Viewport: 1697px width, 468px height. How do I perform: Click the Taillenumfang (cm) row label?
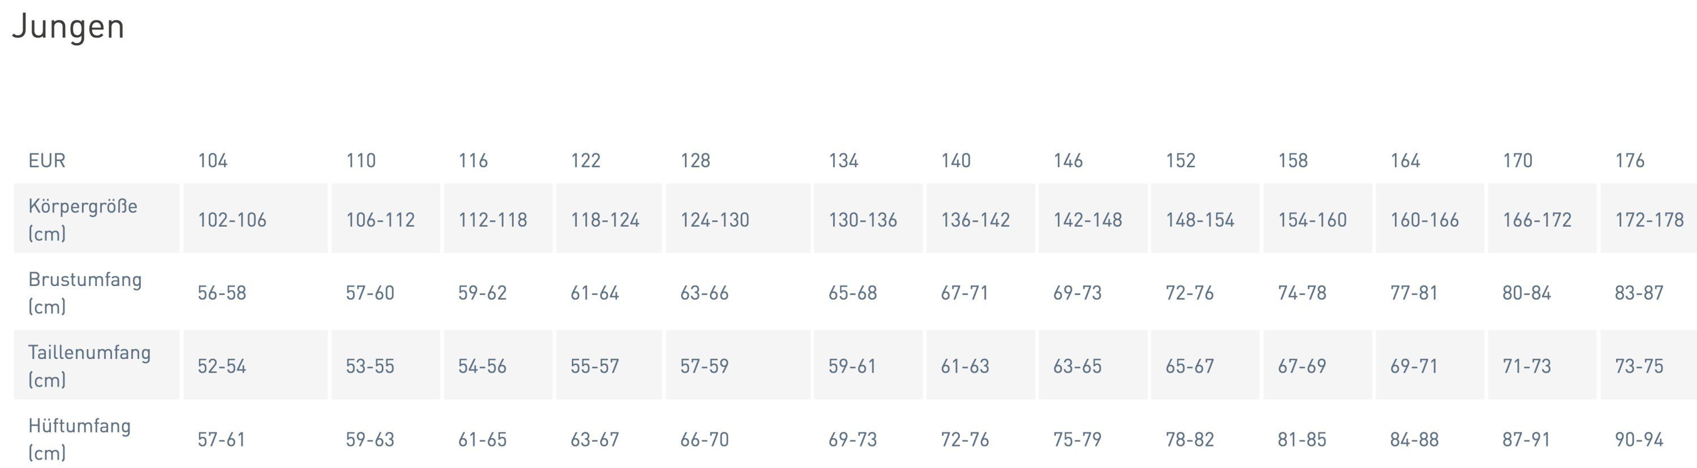coord(89,366)
